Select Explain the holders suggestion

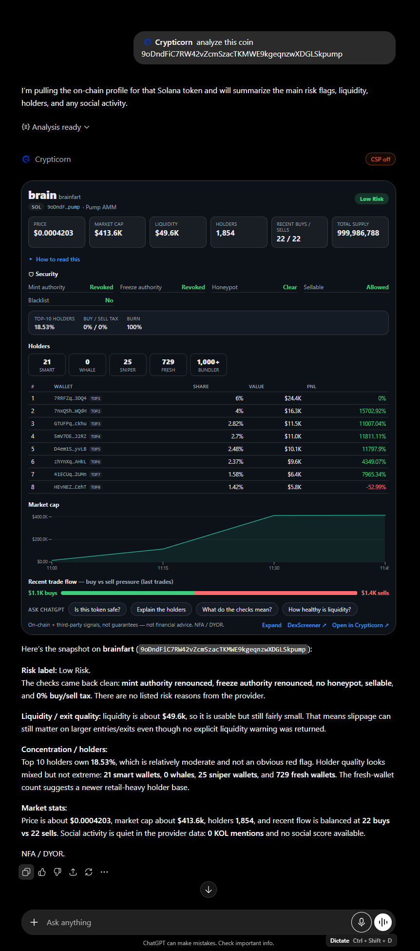161,610
